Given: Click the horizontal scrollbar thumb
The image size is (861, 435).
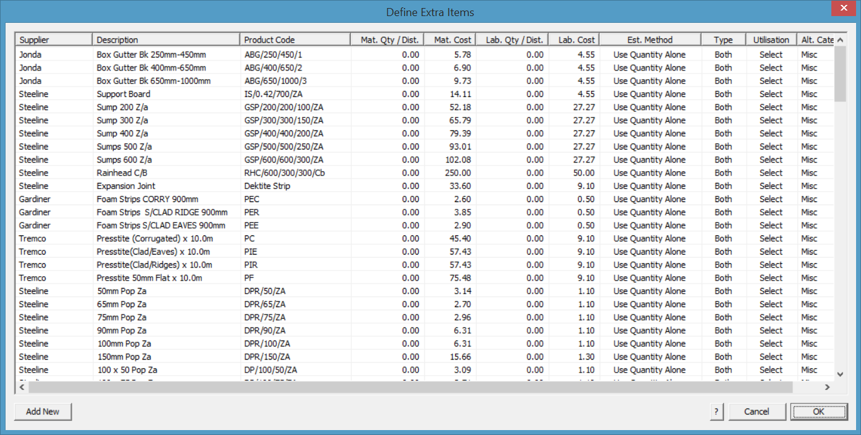Looking at the screenshot, I should click(x=411, y=387).
